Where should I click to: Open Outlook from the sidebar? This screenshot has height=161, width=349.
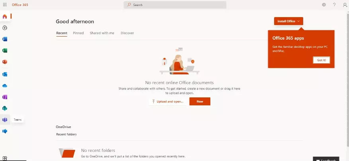(5, 74)
